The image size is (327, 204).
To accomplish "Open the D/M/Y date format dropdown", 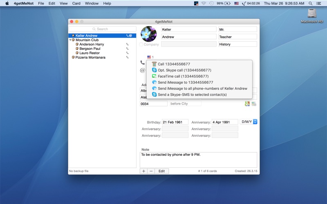I will point(249,122).
